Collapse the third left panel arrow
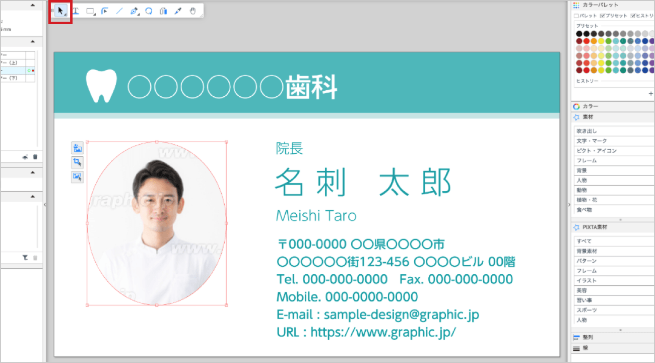 (x=33, y=172)
